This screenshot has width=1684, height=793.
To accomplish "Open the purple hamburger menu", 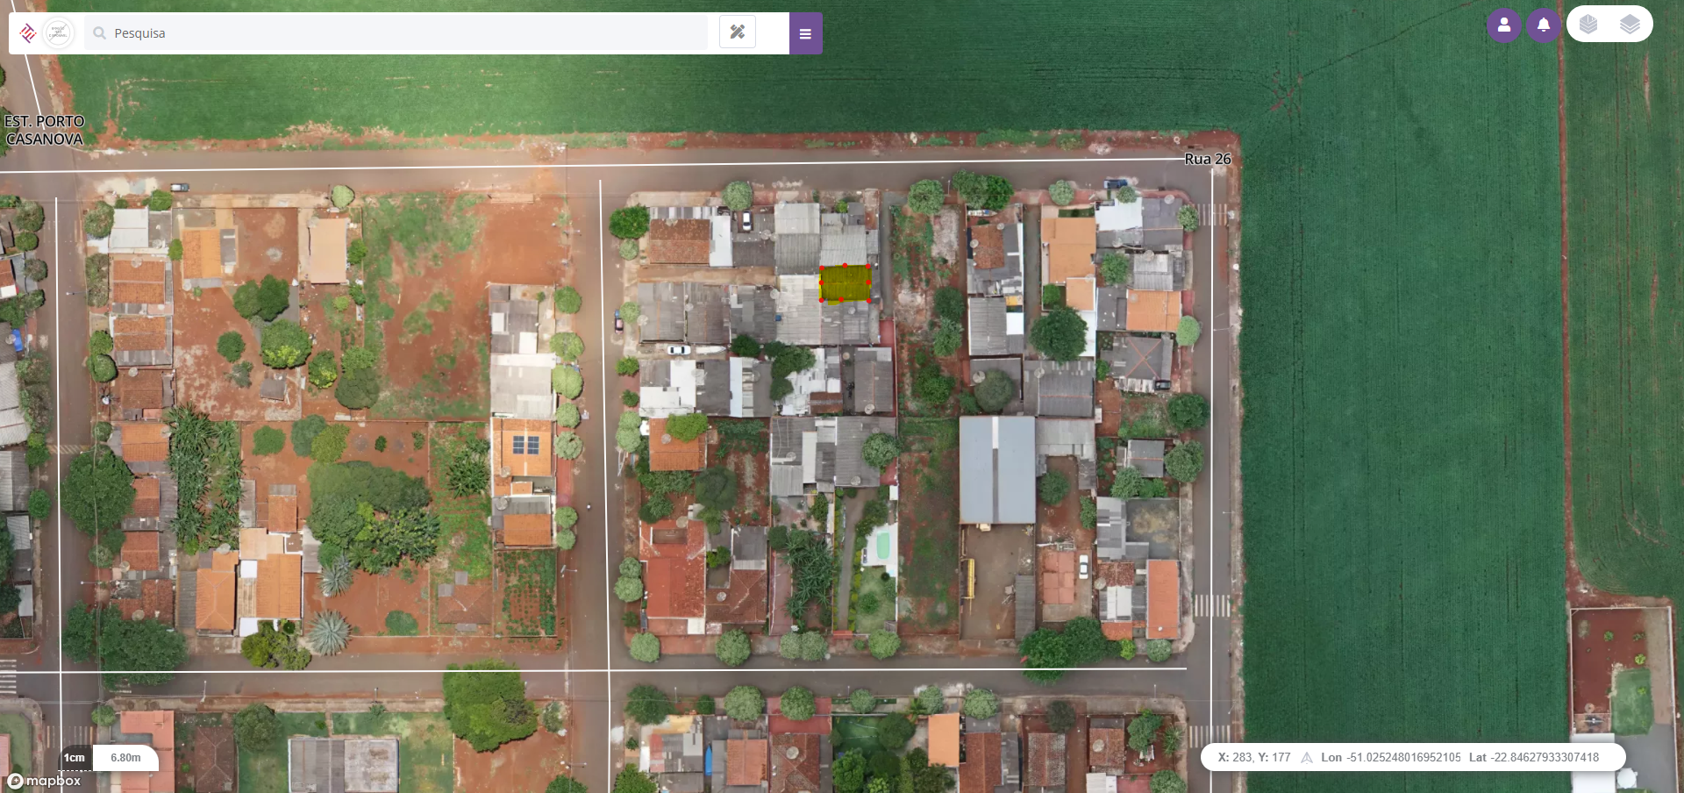I will pyautogui.click(x=805, y=33).
